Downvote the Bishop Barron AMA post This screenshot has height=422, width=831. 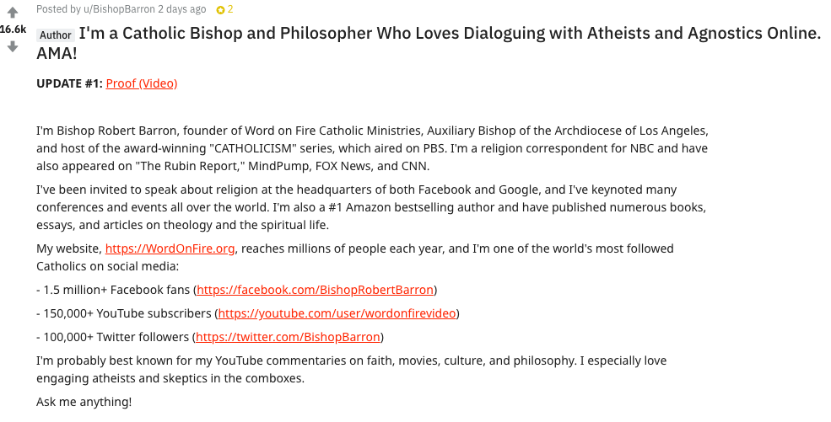tap(12, 47)
